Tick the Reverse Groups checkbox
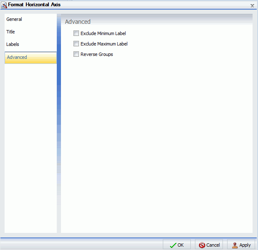The height and width of the screenshot is (250, 258). point(76,54)
